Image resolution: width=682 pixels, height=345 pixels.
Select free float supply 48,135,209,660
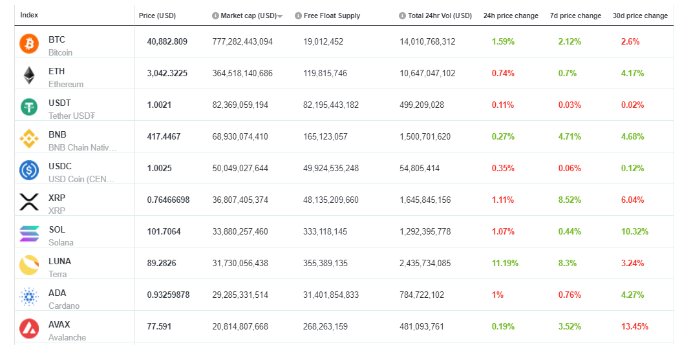(331, 200)
